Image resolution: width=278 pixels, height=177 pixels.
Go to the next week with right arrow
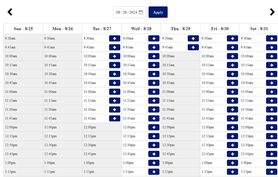point(272,12)
